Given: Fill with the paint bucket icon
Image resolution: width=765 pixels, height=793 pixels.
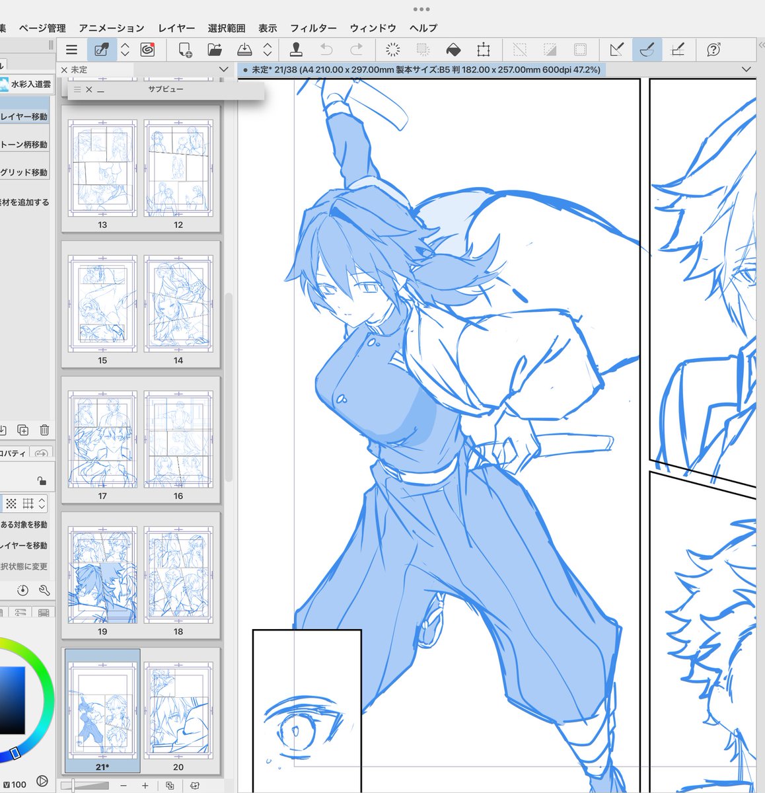Looking at the screenshot, I should coord(453,50).
